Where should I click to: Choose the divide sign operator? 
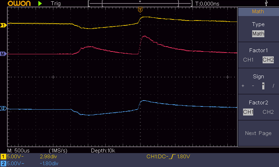click(x=273, y=86)
